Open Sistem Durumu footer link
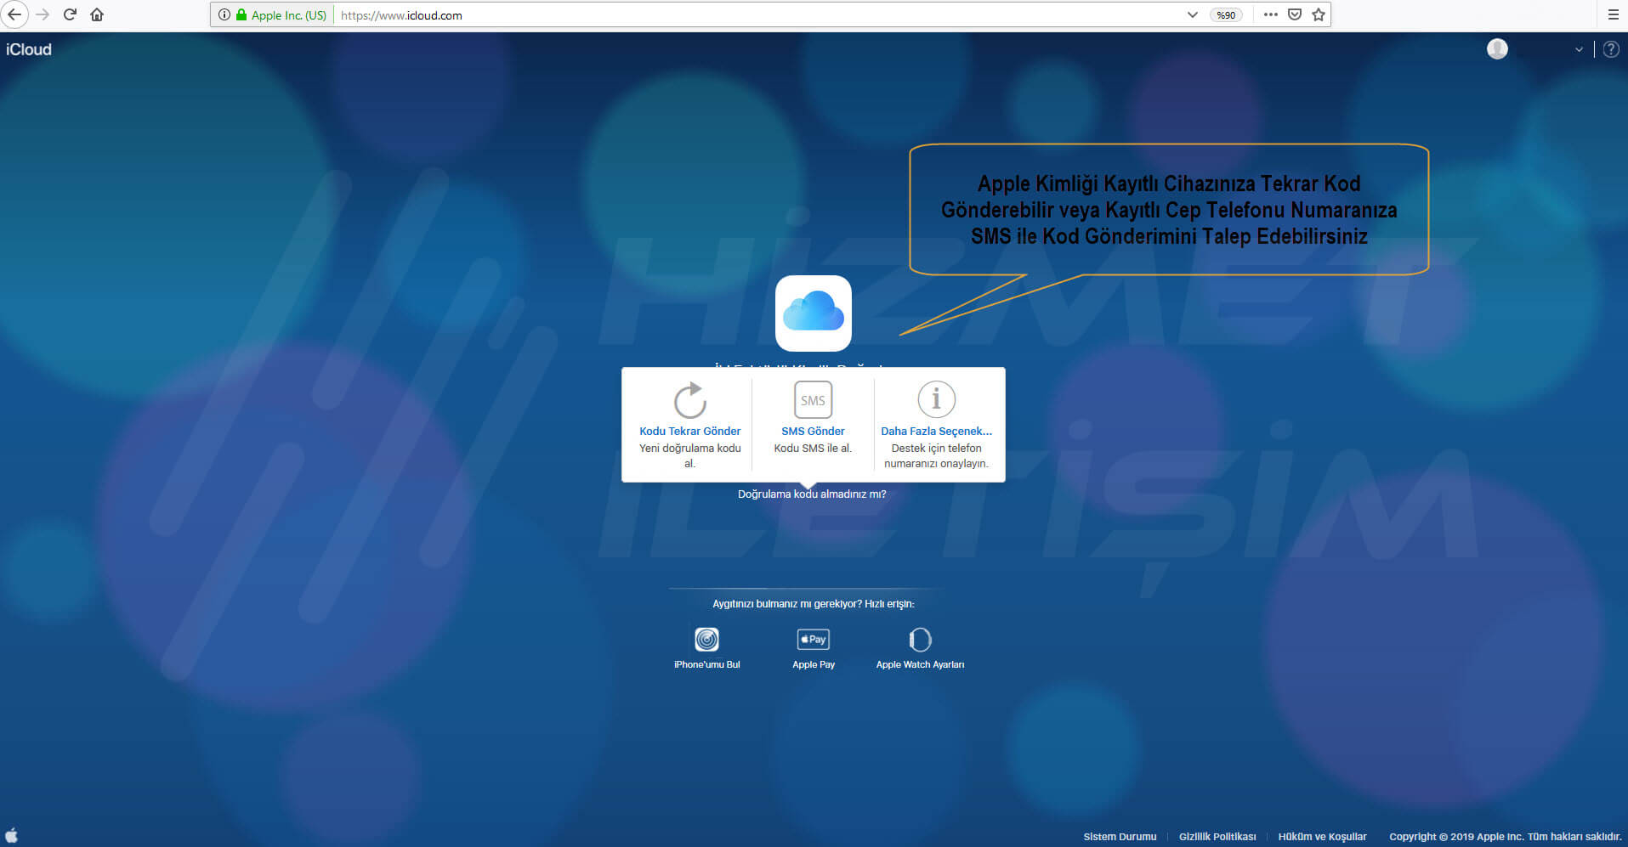1628x847 pixels. tap(1120, 837)
